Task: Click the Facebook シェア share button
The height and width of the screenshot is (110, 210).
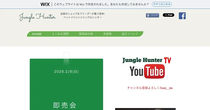Action: (x=153, y=15)
